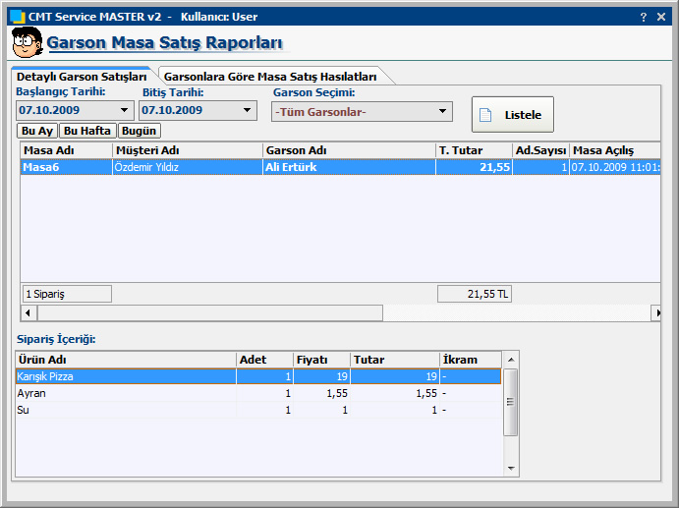Click the cartoon waiter mascot icon
This screenshot has width=679, height=508.
pyautogui.click(x=27, y=43)
